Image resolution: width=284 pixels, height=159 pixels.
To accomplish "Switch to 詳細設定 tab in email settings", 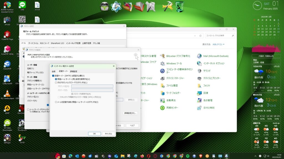I will (73, 71).
